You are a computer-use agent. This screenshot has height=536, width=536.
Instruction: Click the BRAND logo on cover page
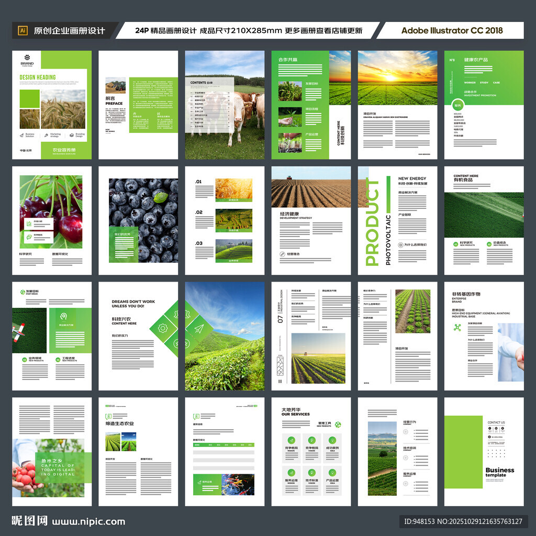click(x=27, y=60)
